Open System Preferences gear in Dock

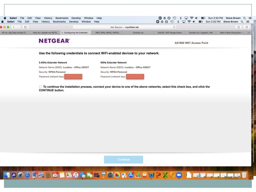pyautogui.click(x=110, y=175)
